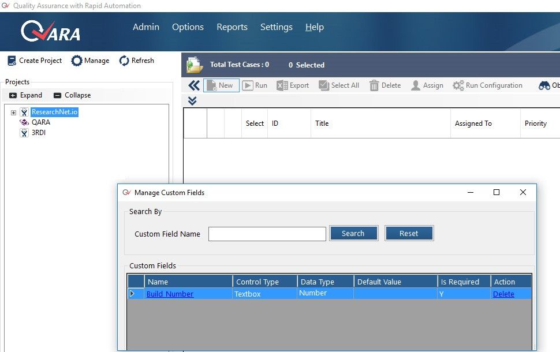This screenshot has width=560, height=352.
Task: Click the Title column header
Action: (380, 123)
